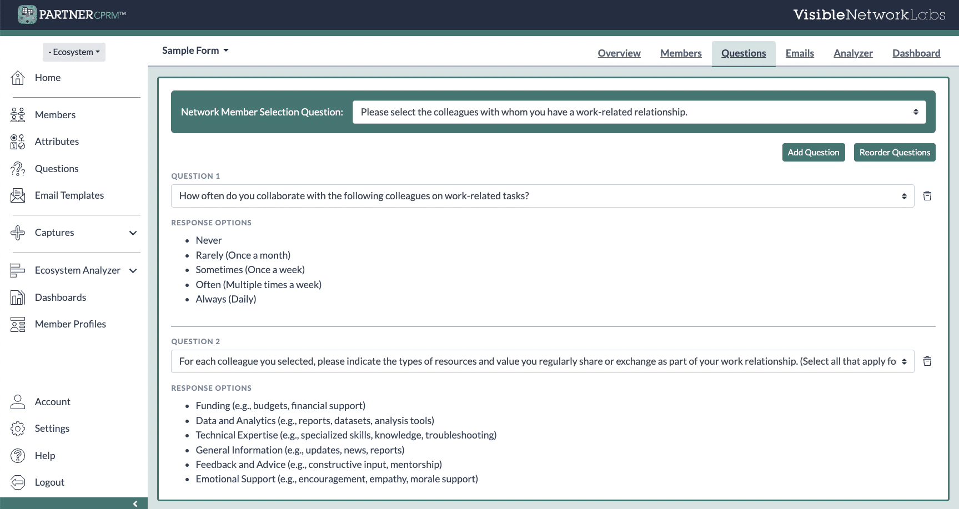Screen dimensions: 959x509
Task: Open the Account person icon
Action: pos(18,402)
